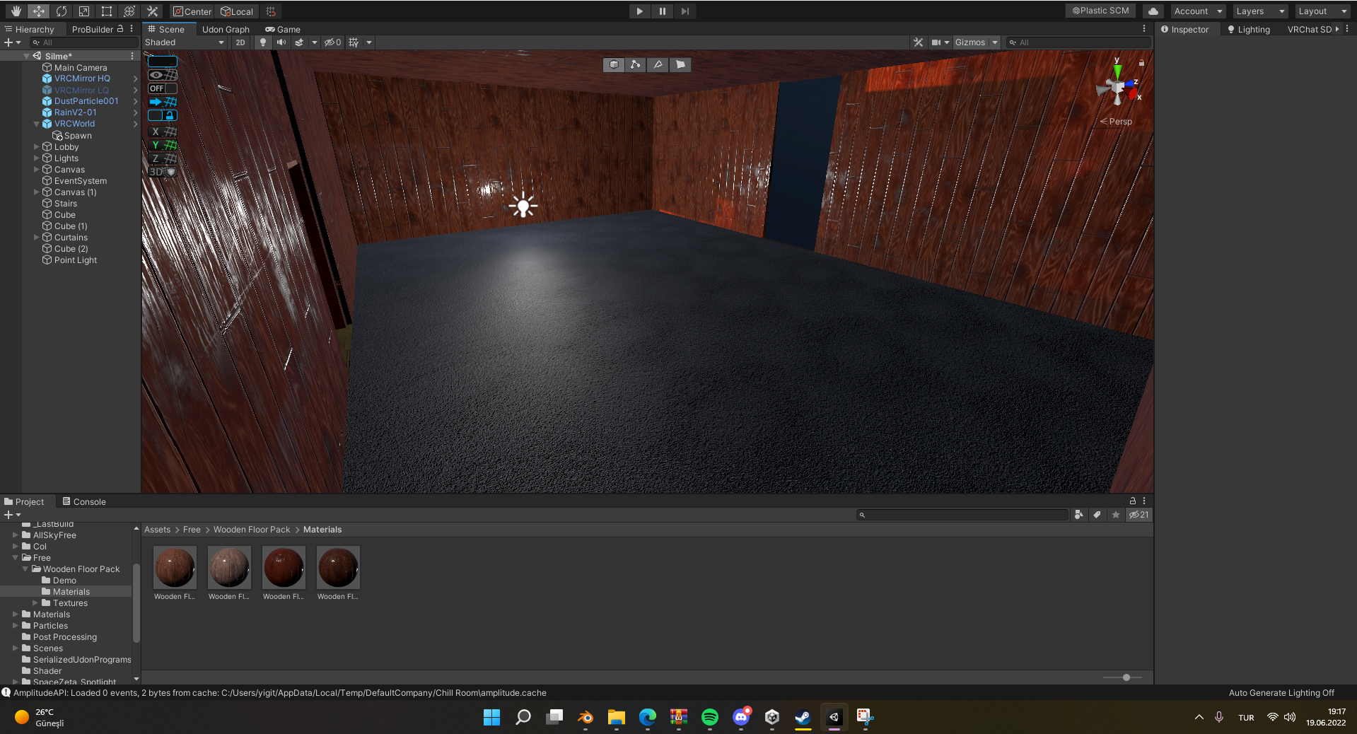Image resolution: width=1357 pixels, height=734 pixels.
Task: Switch to the Game tab
Action: coord(283,30)
